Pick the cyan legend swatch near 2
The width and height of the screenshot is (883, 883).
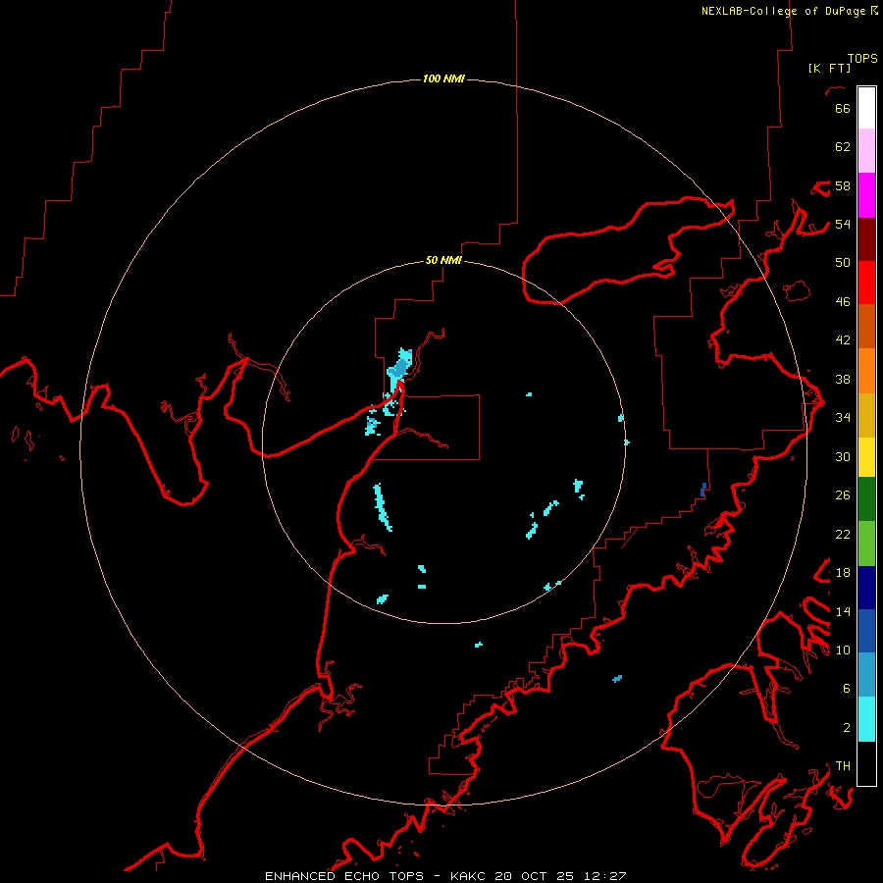[866, 719]
